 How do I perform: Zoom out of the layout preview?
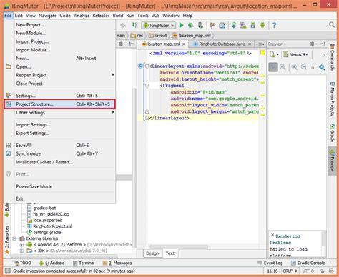(304, 67)
